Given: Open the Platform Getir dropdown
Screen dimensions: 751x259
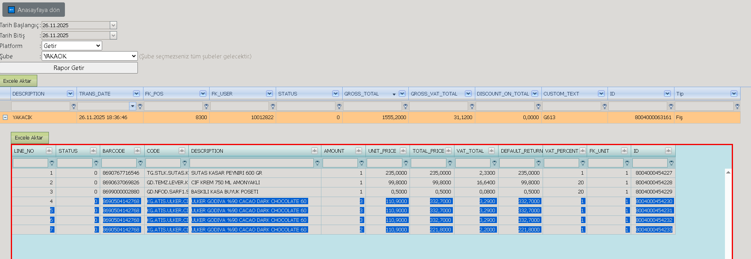Looking at the screenshot, I should tap(72, 46).
